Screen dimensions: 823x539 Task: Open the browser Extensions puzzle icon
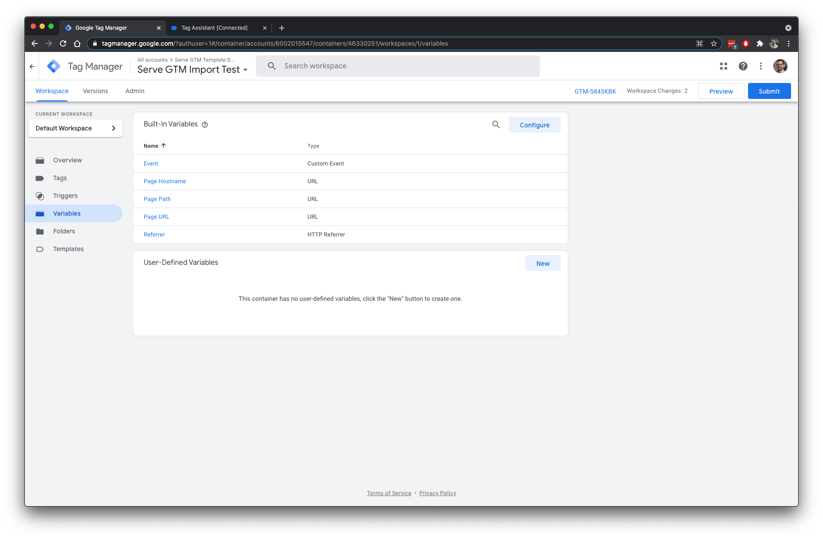coord(760,43)
